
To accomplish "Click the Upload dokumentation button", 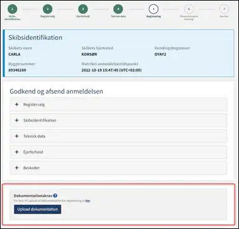I will point(37,209).
